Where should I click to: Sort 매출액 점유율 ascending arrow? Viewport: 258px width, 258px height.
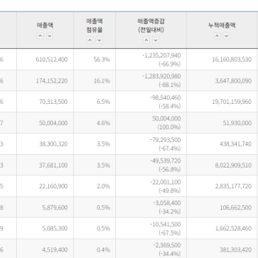(90, 40)
